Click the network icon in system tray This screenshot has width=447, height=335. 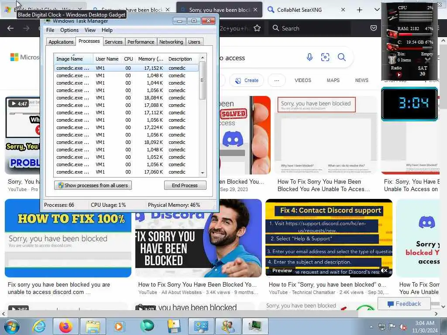pos(382,327)
